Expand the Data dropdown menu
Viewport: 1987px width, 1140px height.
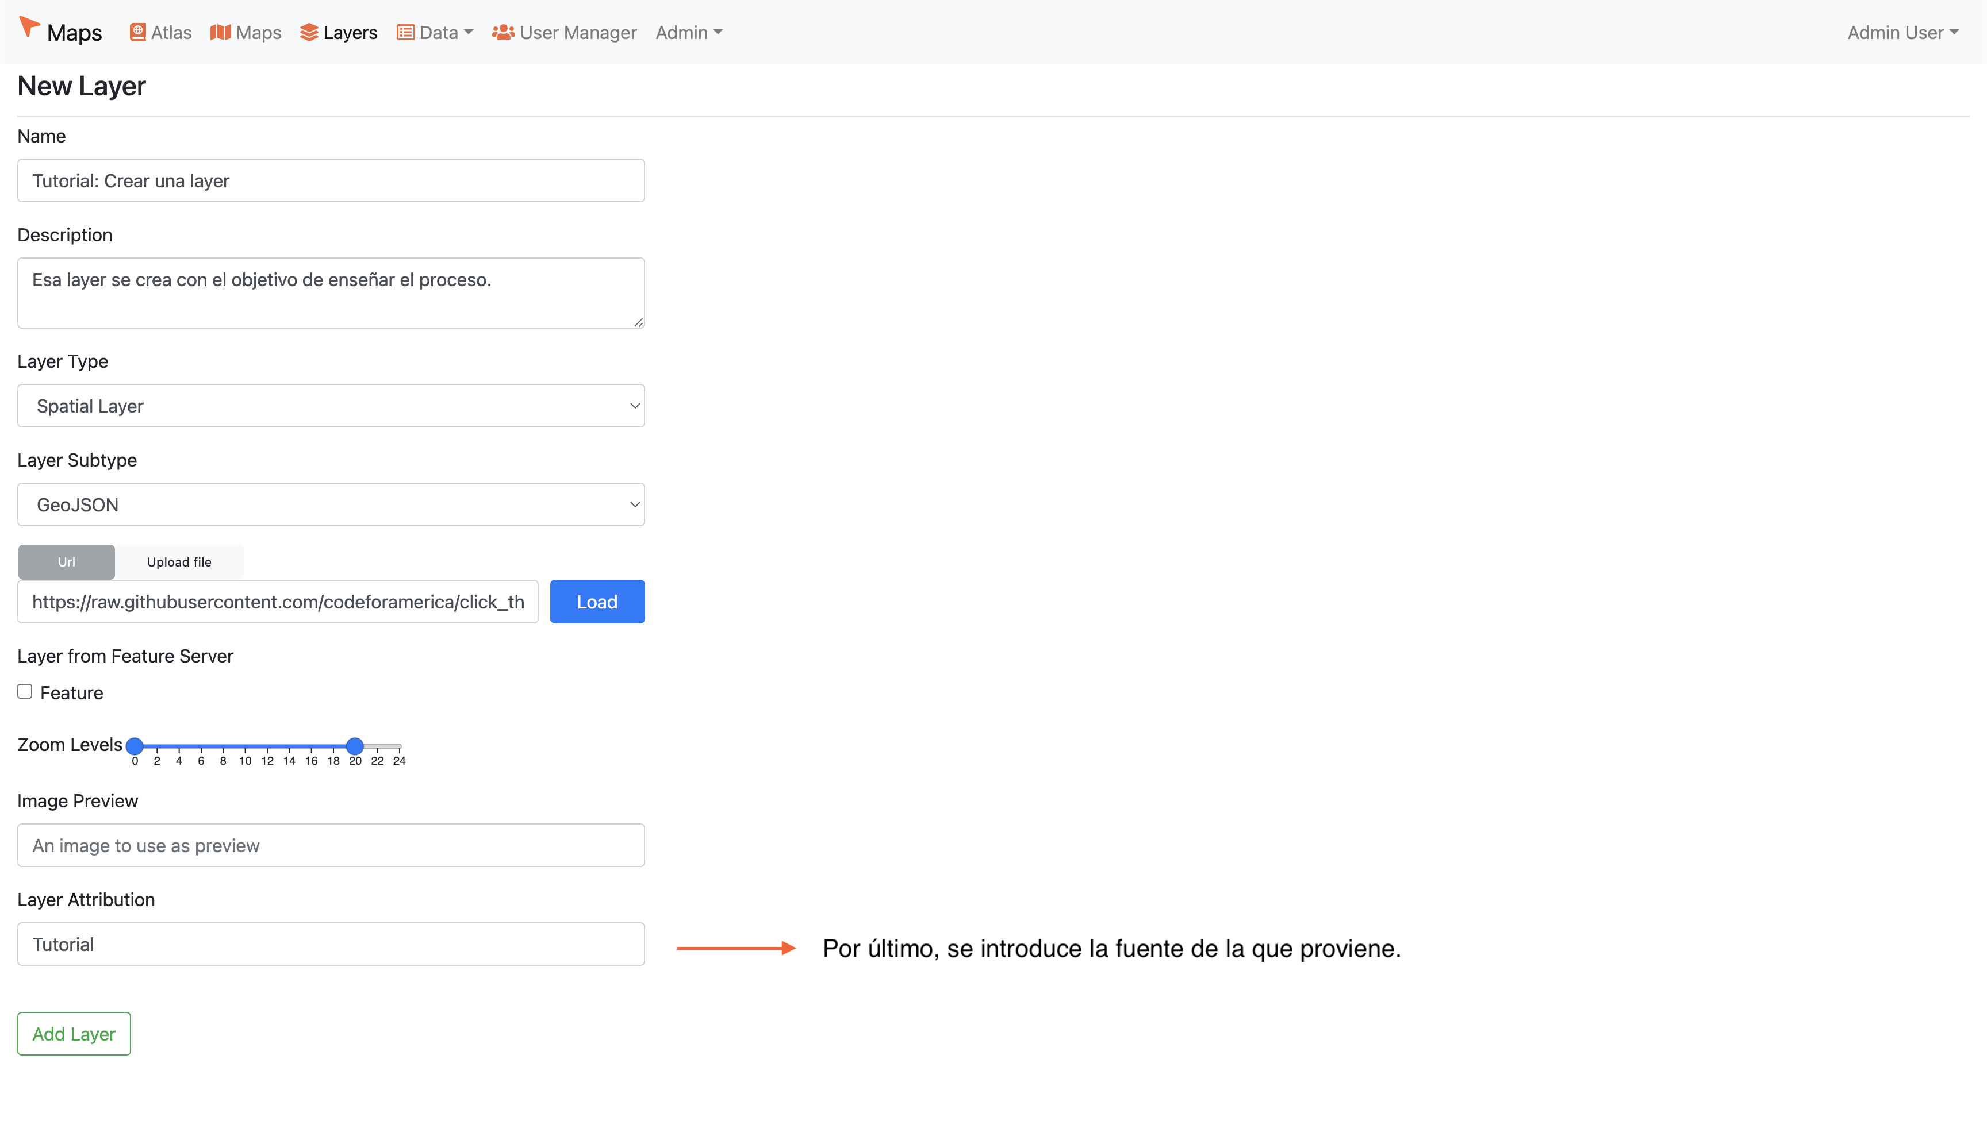435,32
